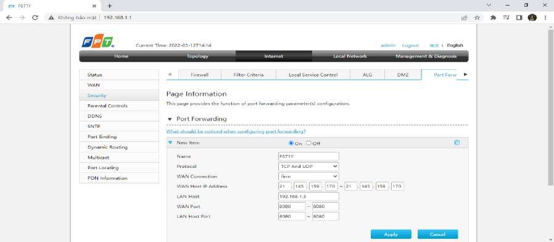
Task: Click the WAN Port start field
Action: click(x=292, y=206)
